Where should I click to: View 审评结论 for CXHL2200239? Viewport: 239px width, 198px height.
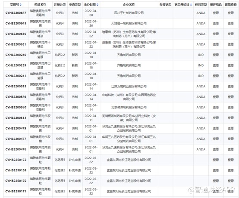tap(216, 65)
